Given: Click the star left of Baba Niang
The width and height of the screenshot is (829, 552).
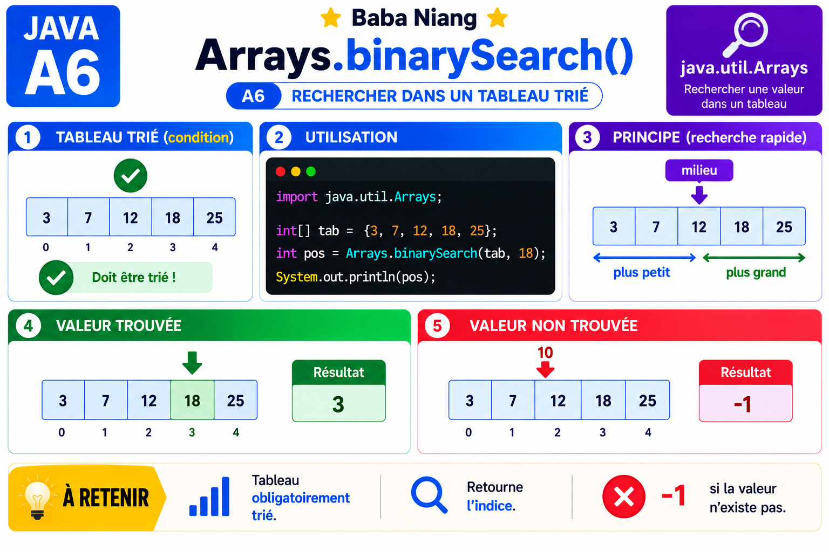Looking at the screenshot, I should pos(331,18).
